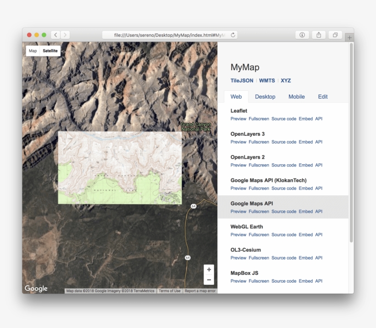
Task: View WebGL Earth Source code
Action: tap(284, 235)
